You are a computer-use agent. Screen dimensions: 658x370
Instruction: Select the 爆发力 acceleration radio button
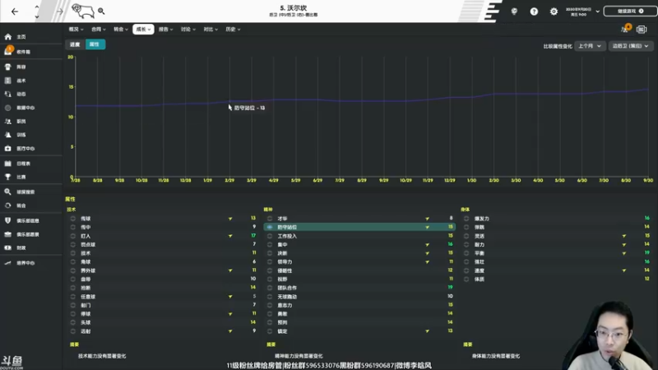466,219
